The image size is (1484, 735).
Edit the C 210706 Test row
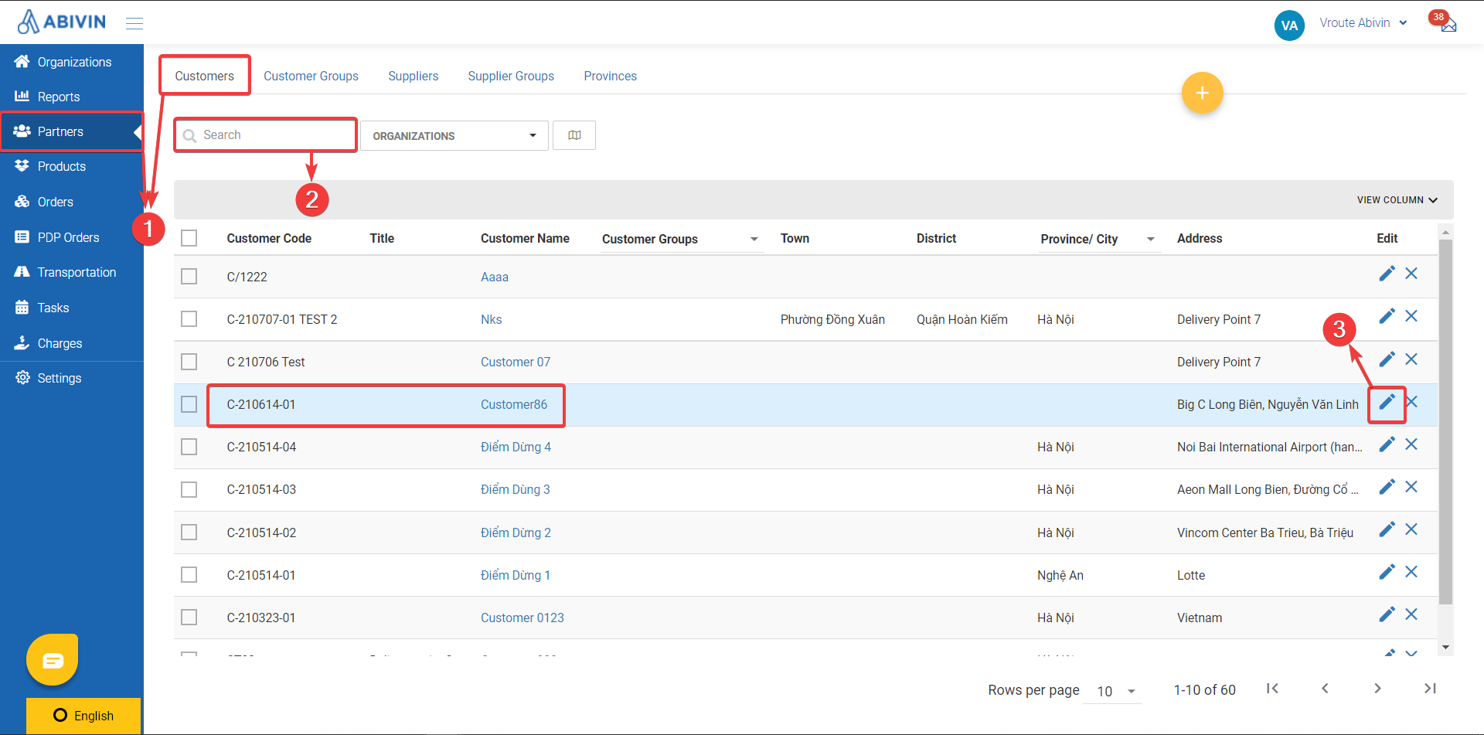point(1387,359)
